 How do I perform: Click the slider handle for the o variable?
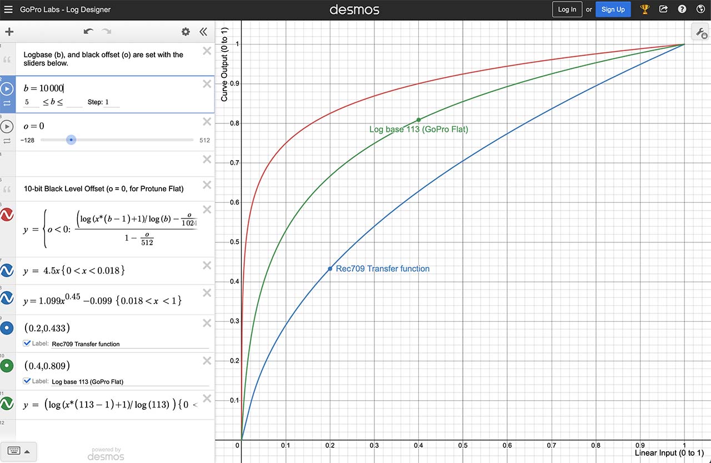71,140
